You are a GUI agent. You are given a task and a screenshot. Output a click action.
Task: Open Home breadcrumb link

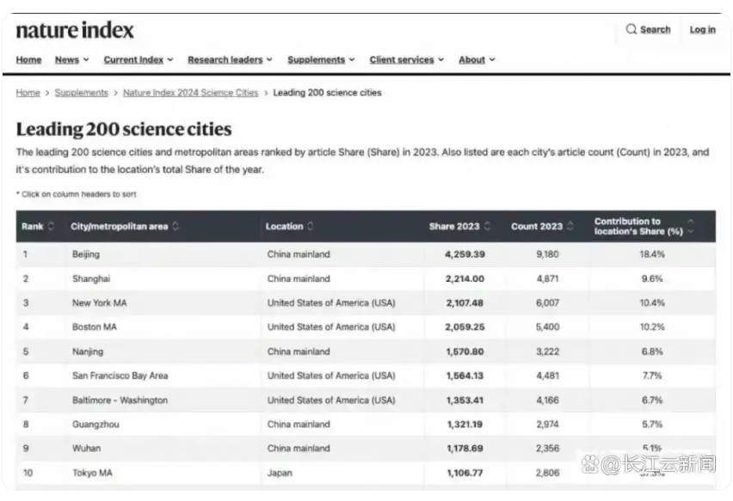point(28,93)
